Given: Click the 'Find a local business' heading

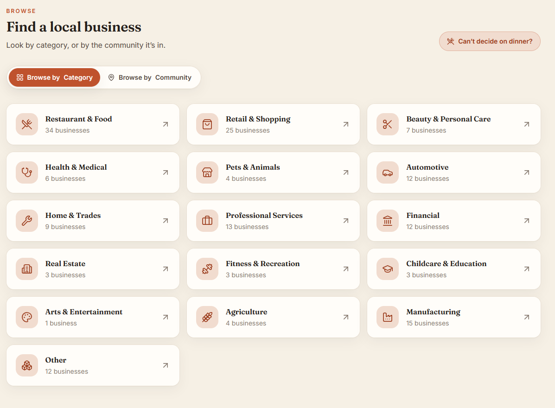Looking at the screenshot, I should tap(74, 27).
